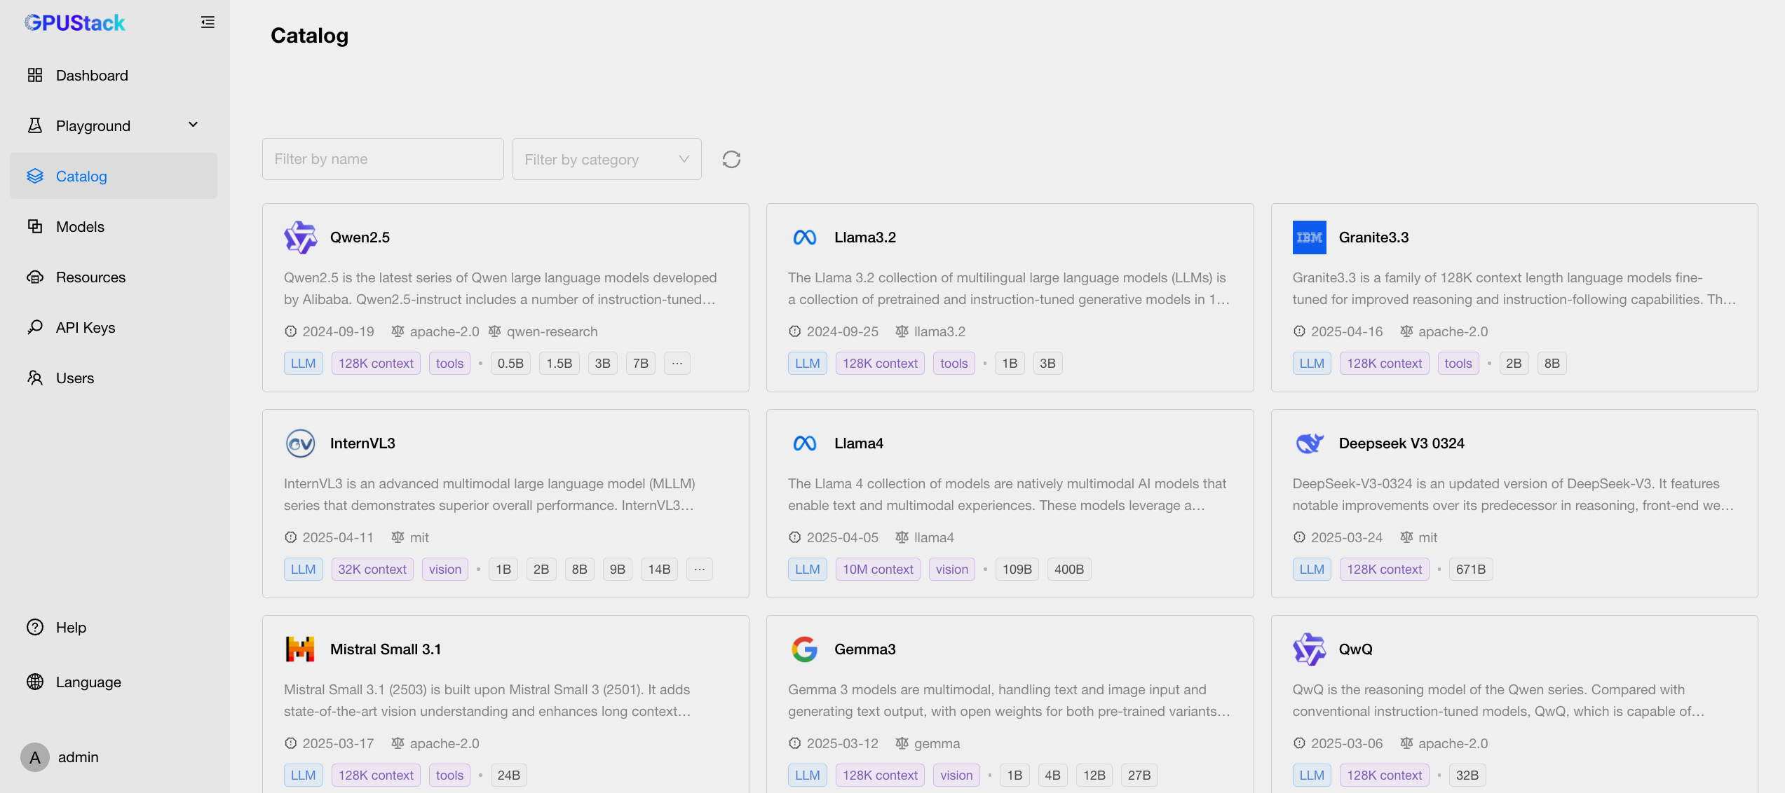The width and height of the screenshot is (1785, 793).
Task: Click the Llama4 Meta logo
Action: click(805, 443)
